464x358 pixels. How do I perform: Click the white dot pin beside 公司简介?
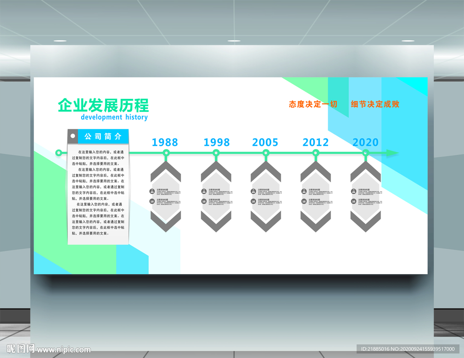[x=72, y=136]
